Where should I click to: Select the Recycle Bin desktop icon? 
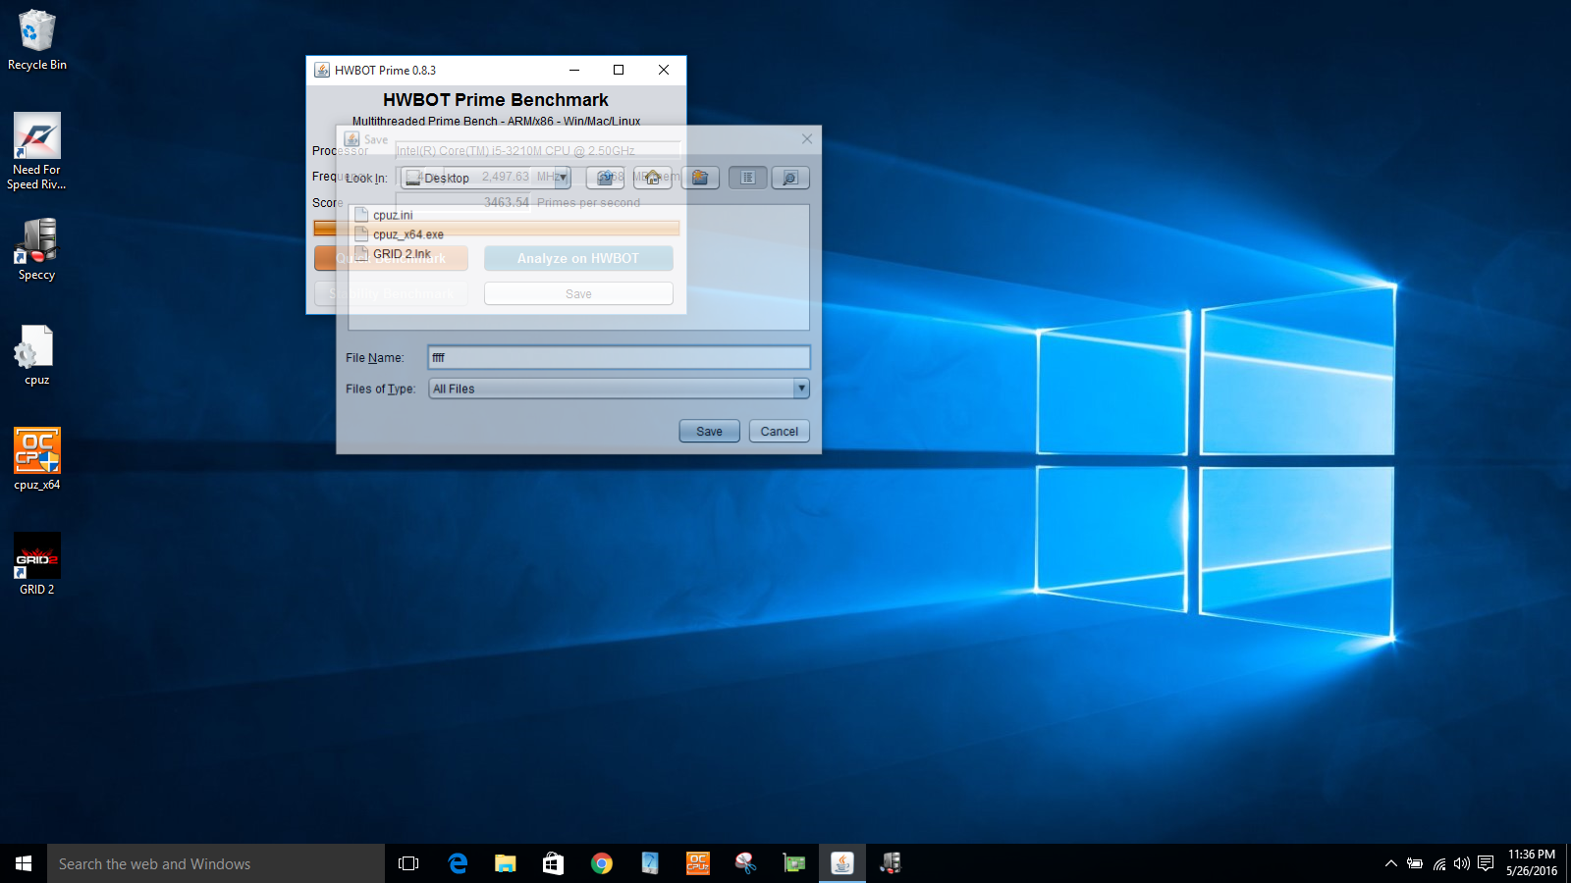point(37,40)
